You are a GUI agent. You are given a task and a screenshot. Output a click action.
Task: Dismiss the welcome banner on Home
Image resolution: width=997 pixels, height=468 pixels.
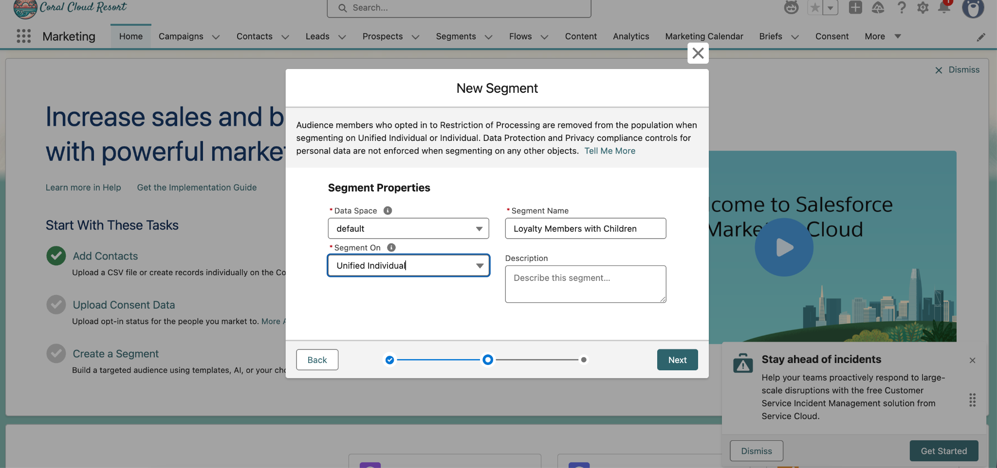point(957,70)
